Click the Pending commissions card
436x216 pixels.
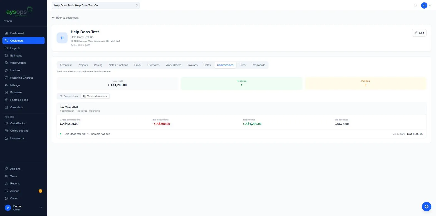(365, 83)
